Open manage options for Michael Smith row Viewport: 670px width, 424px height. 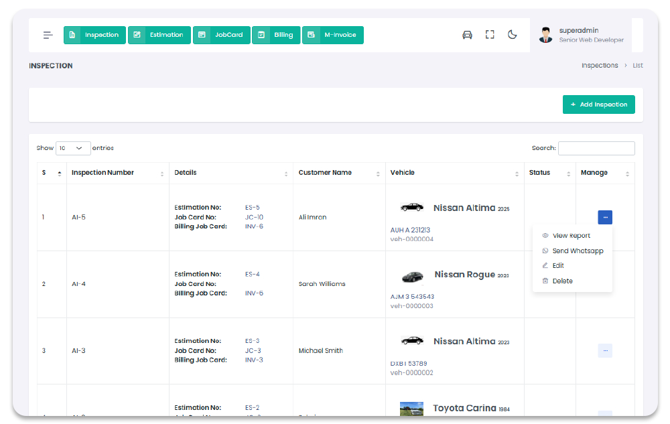pos(605,350)
